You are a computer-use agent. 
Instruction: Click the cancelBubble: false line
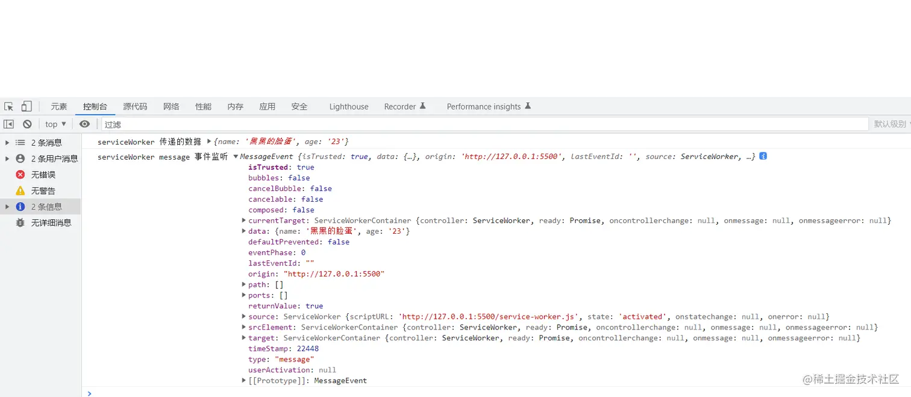(x=290, y=189)
